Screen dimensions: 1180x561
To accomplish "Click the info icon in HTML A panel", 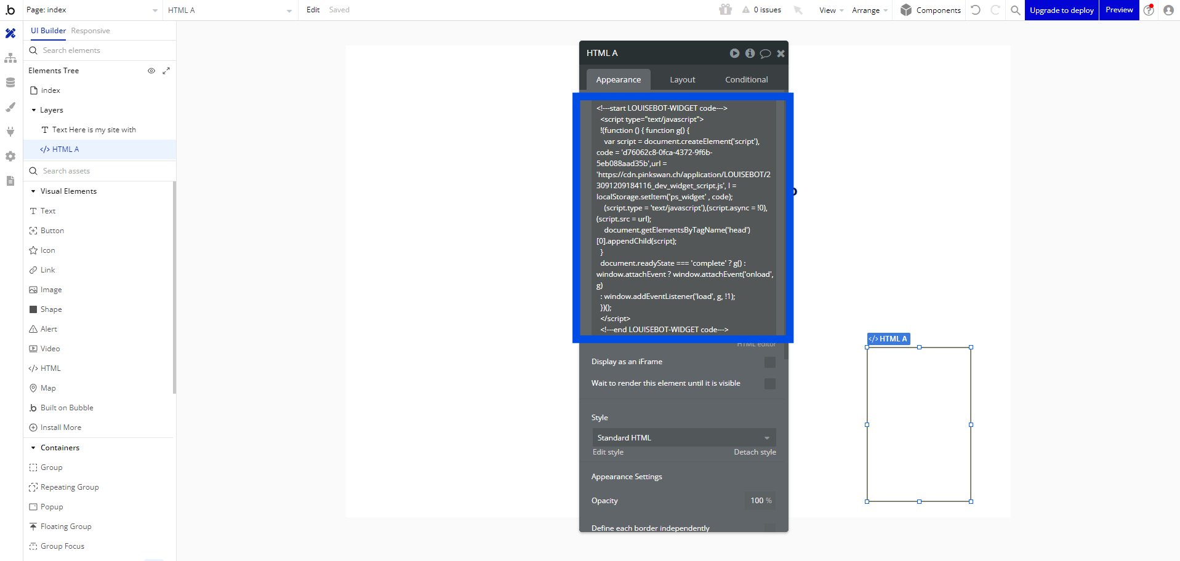I will (x=750, y=54).
